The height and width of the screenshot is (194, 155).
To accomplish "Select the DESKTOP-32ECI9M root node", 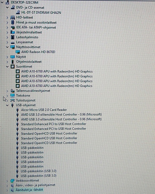I will click(x=24, y=2).
